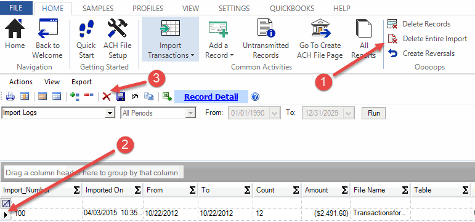475x222 pixels.
Task: Select Count cell 12
Action: click(277, 213)
